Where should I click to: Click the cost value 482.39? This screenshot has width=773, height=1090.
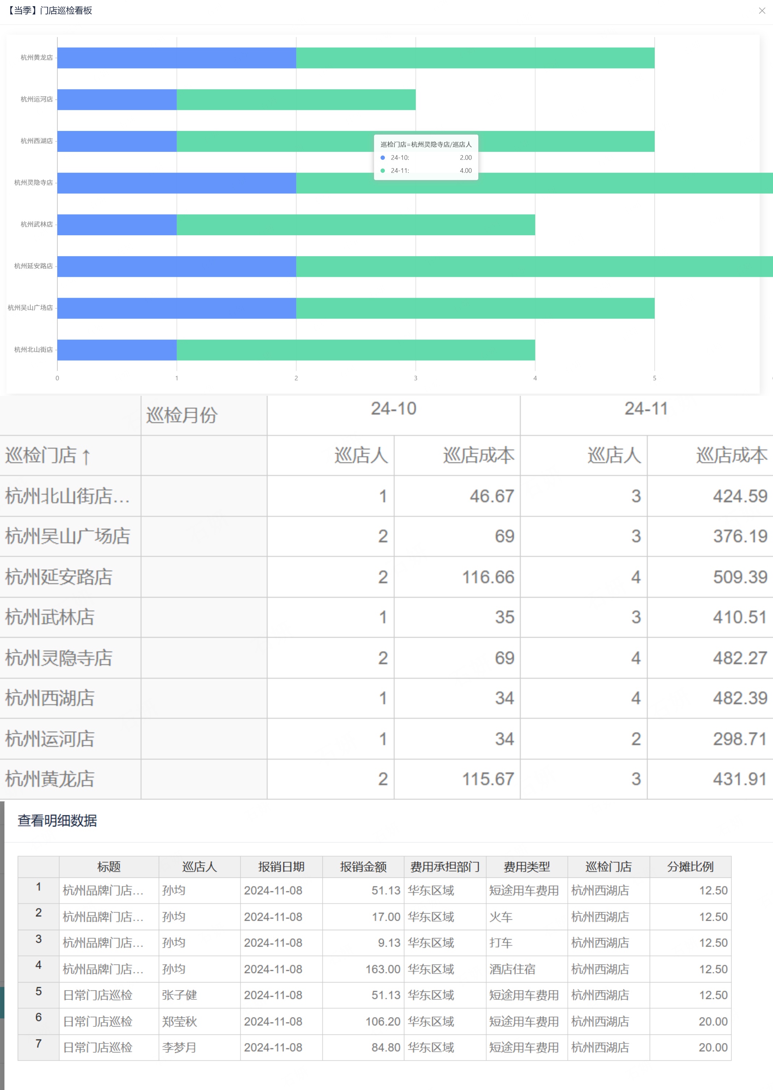pos(740,698)
